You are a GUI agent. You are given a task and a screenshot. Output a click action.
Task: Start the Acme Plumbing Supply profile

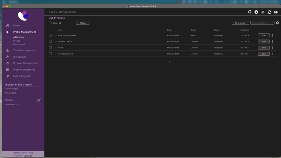point(264,35)
